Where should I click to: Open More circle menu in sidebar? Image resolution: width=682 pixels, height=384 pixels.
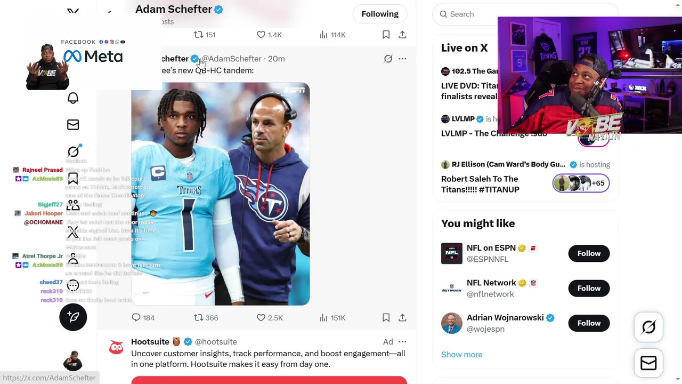click(x=73, y=285)
